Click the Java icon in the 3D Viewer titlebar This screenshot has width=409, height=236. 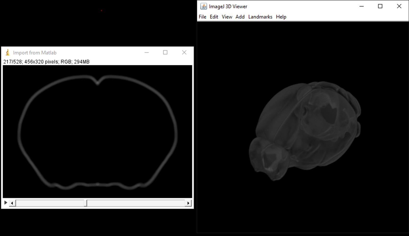(x=203, y=6)
